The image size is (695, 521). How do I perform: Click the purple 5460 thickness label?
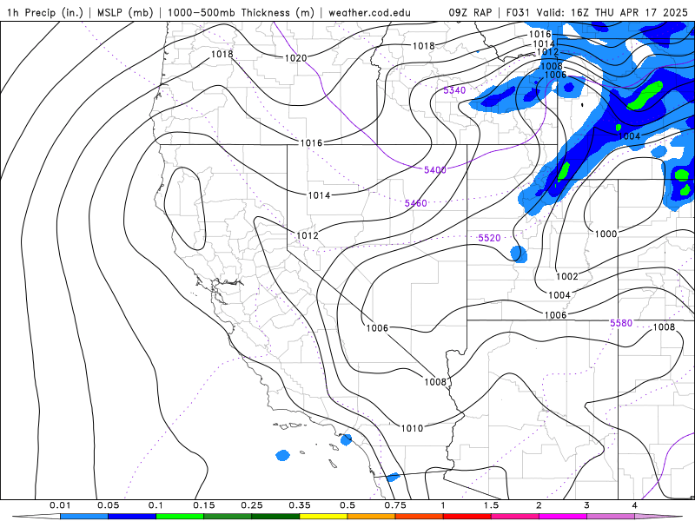[416, 203]
